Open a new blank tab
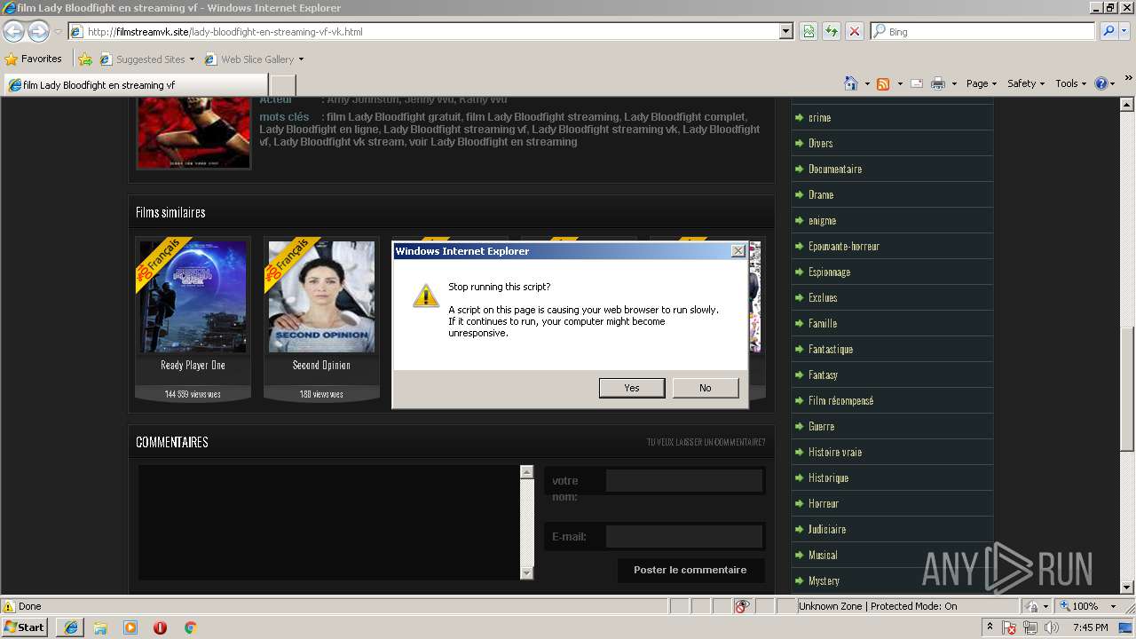This screenshot has height=639, width=1136. tap(282, 85)
